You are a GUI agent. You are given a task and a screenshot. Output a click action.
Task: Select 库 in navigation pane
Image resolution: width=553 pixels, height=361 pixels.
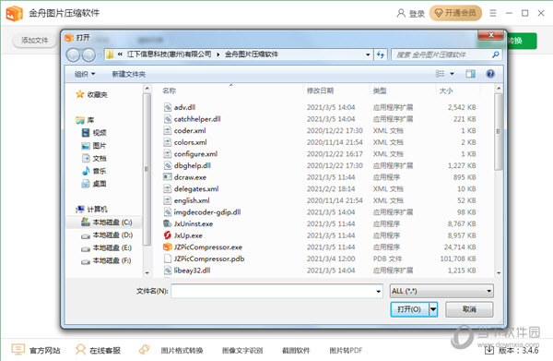tap(85, 120)
